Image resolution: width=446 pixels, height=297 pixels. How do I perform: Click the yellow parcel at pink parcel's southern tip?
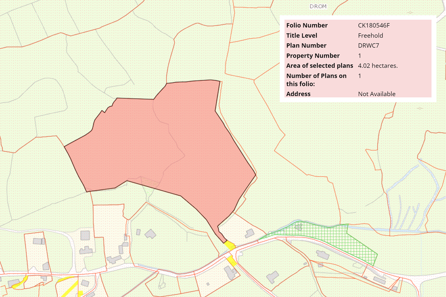[x=230, y=245]
